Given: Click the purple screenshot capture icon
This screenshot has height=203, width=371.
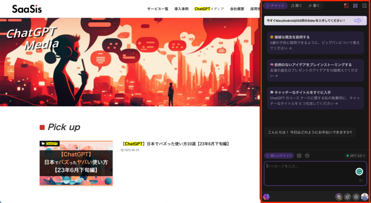Looking at the screenshot, I should click(355, 6).
